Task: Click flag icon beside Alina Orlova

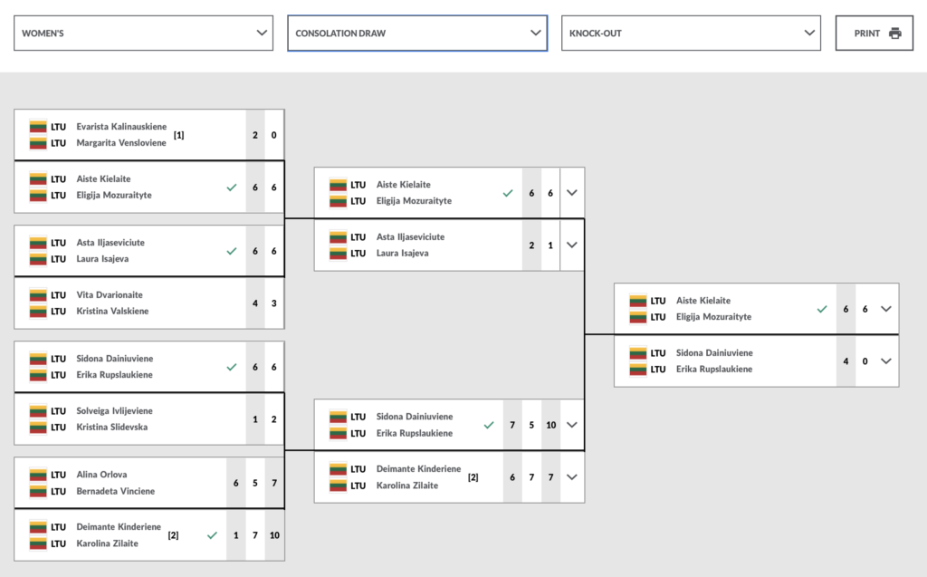Action: [38, 475]
